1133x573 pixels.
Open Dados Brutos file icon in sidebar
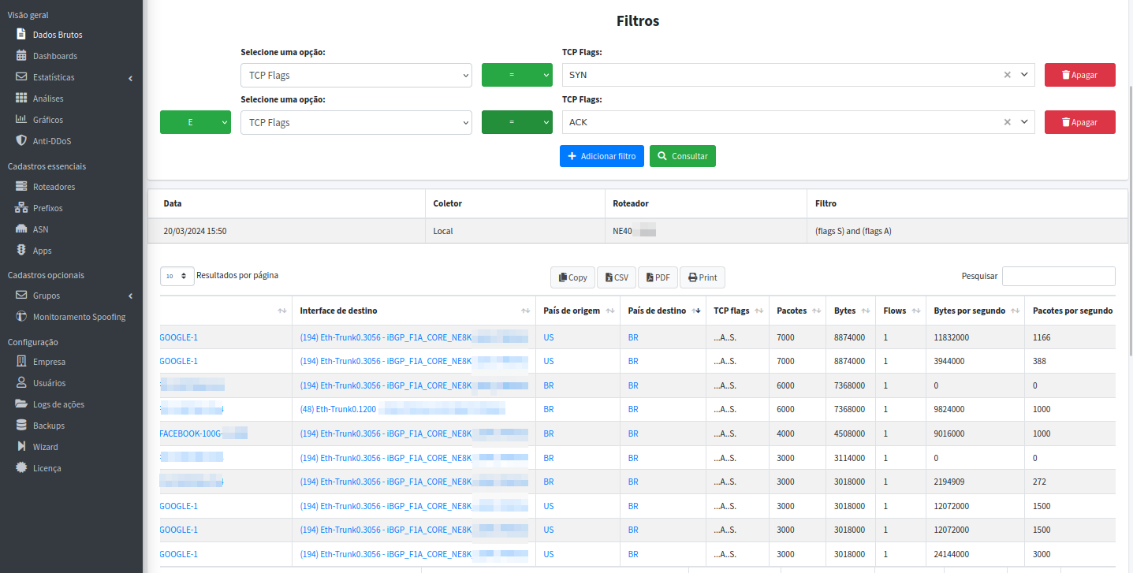click(21, 35)
